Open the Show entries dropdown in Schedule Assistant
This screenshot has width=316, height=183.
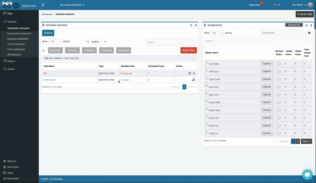[55, 41]
